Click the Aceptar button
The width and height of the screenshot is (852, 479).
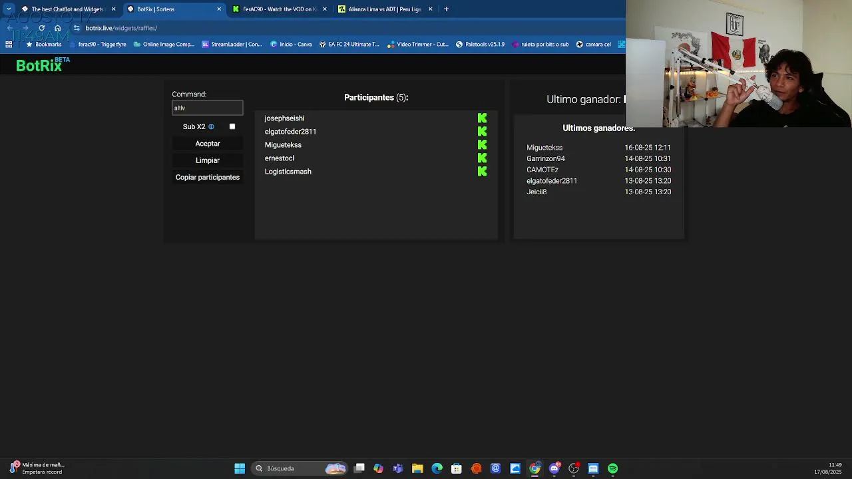[208, 144]
